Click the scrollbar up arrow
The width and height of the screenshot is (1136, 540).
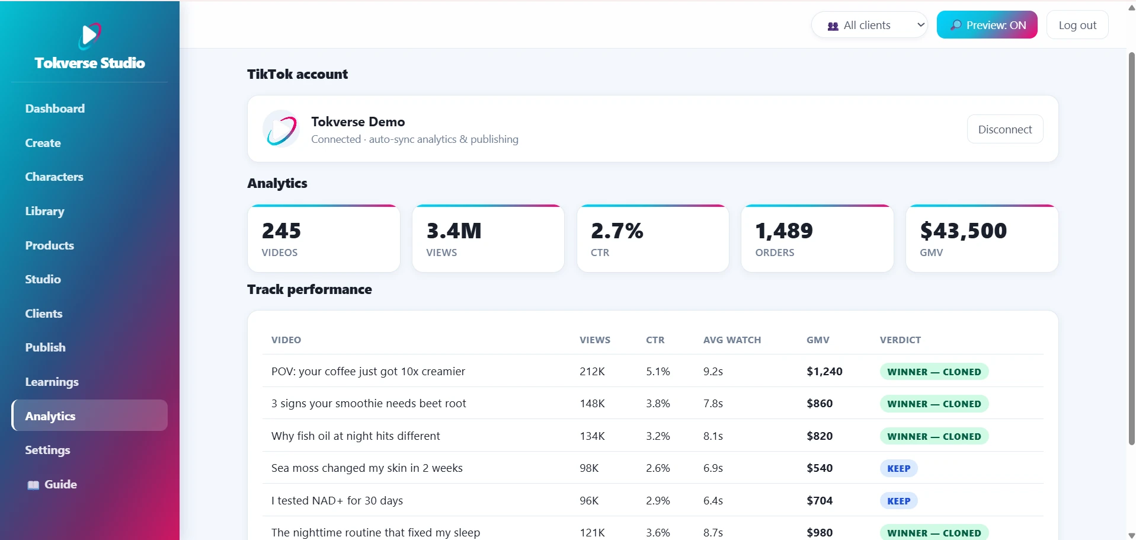point(1131,8)
